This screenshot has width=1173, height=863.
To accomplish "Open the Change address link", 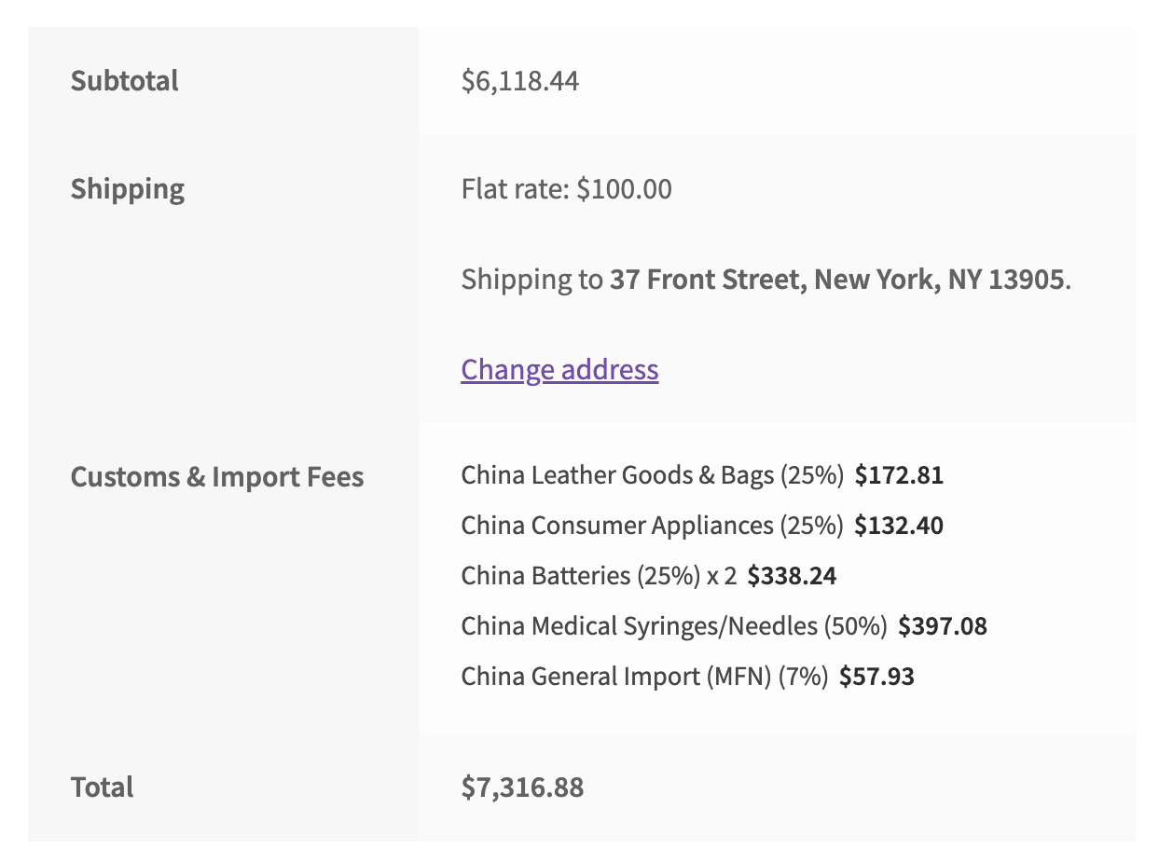I will coord(559,370).
